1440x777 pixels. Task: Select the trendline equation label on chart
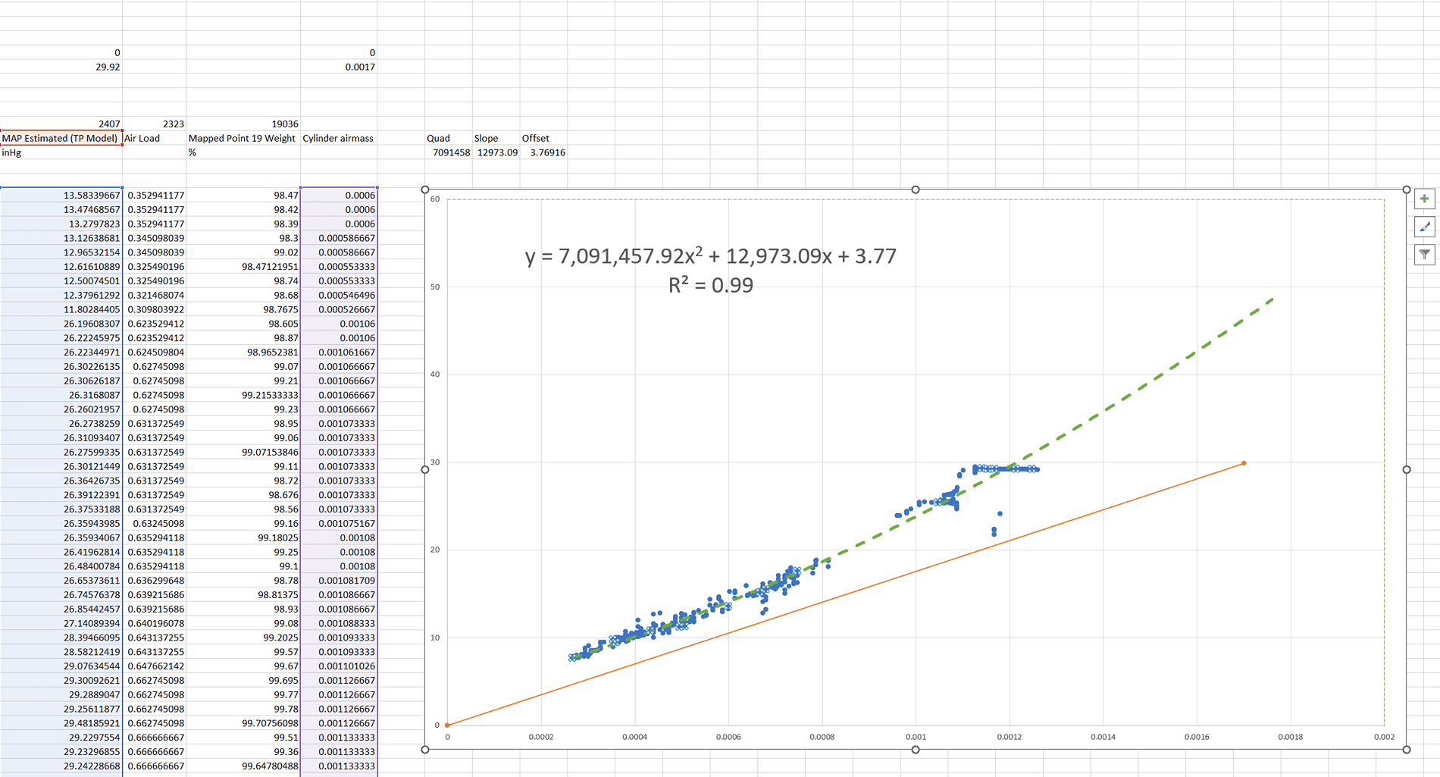tap(711, 256)
